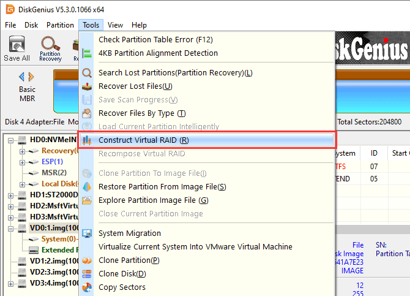The image size is (410, 296).
Task: Click the VD0:1.img disk icon
Action: click(x=22, y=228)
